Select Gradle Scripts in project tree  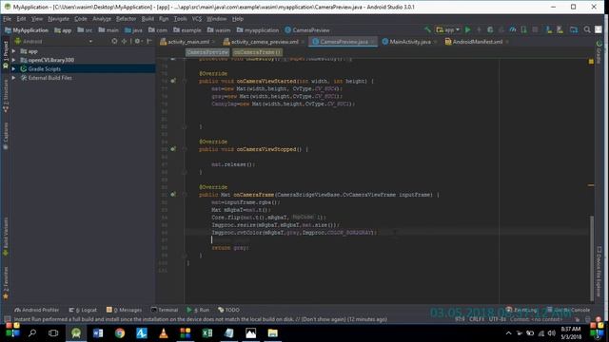44,69
